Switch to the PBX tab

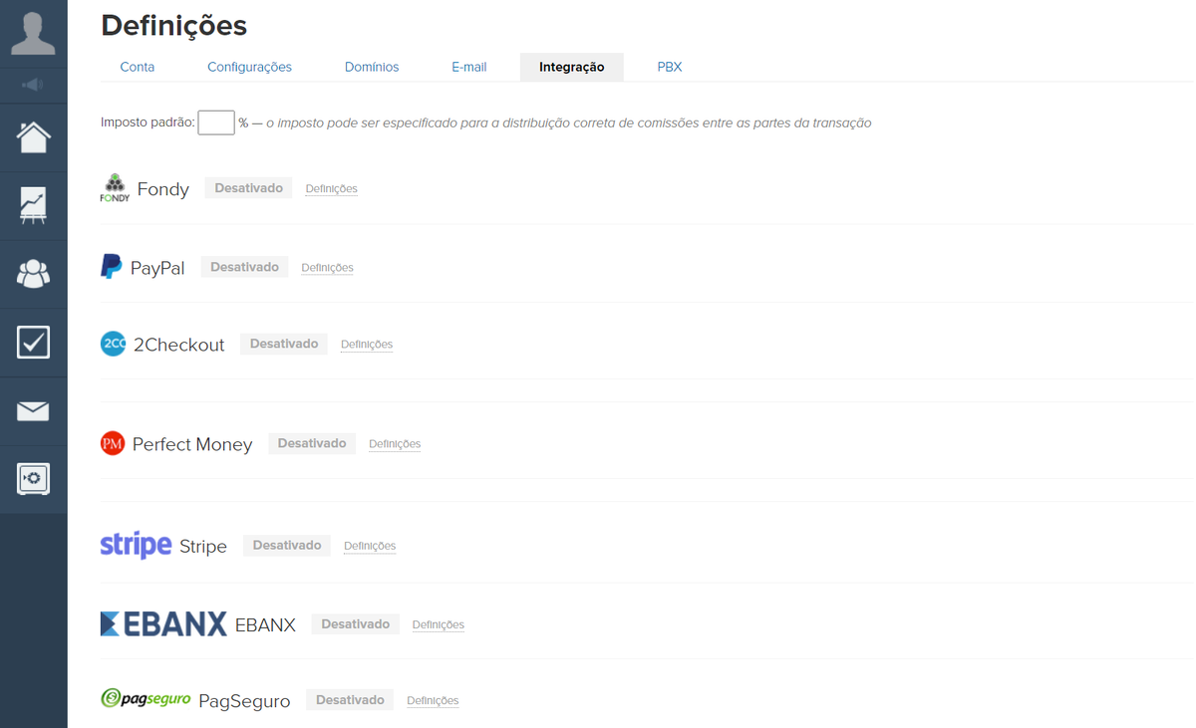pyautogui.click(x=670, y=67)
